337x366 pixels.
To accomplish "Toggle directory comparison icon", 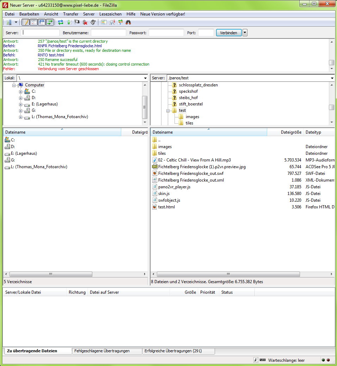I will pos(112,22).
